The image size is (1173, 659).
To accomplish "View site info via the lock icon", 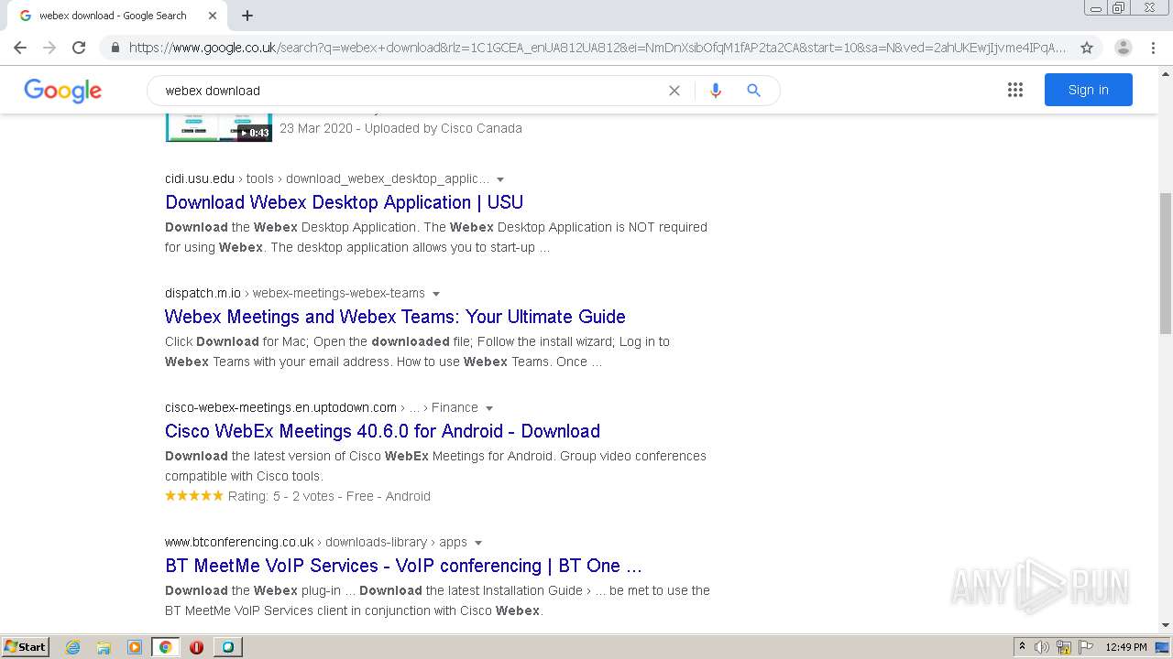I will click(115, 48).
